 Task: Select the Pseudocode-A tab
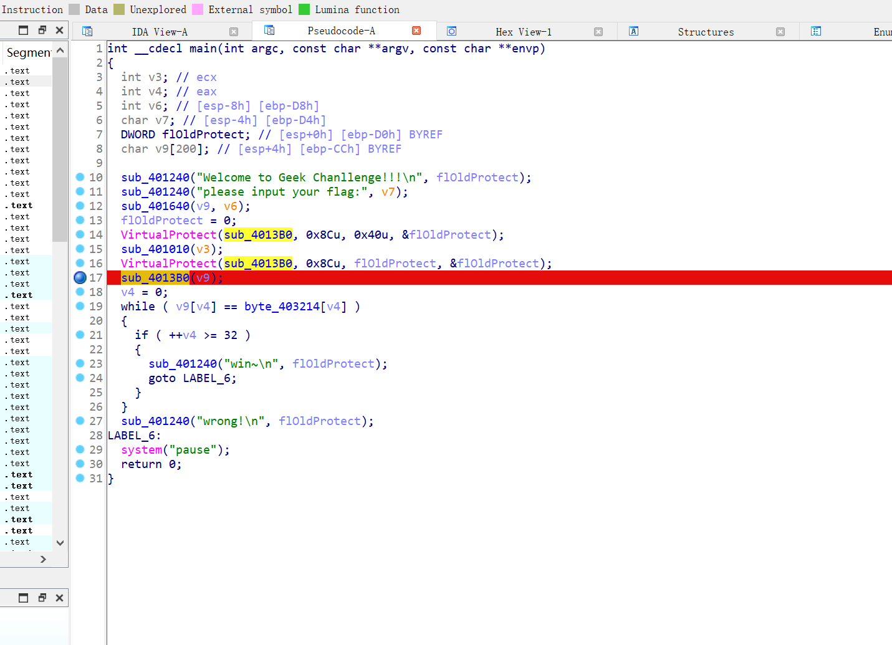pos(342,31)
